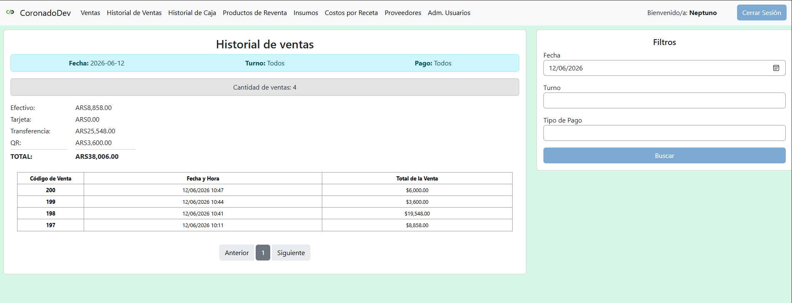Click the date 12/06/2026 10:11

click(203, 225)
